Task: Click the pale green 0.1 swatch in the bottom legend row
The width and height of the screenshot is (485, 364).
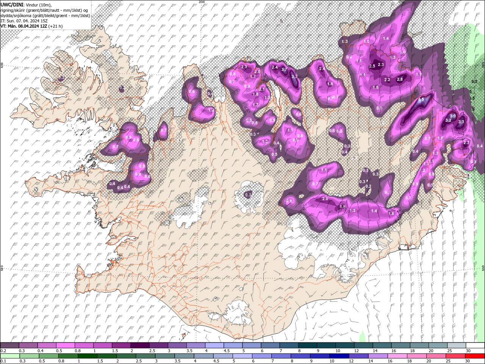Action: pos(10,356)
